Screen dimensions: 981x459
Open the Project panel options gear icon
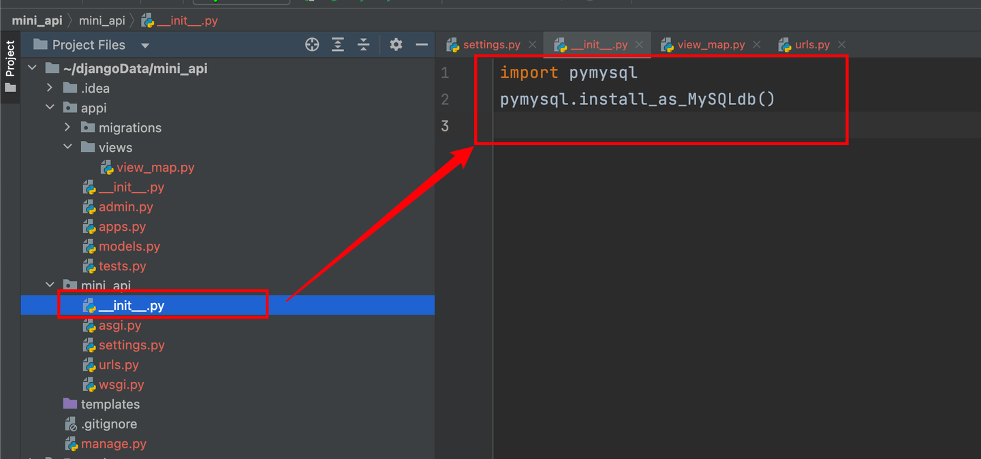pyautogui.click(x=395, y=44)
